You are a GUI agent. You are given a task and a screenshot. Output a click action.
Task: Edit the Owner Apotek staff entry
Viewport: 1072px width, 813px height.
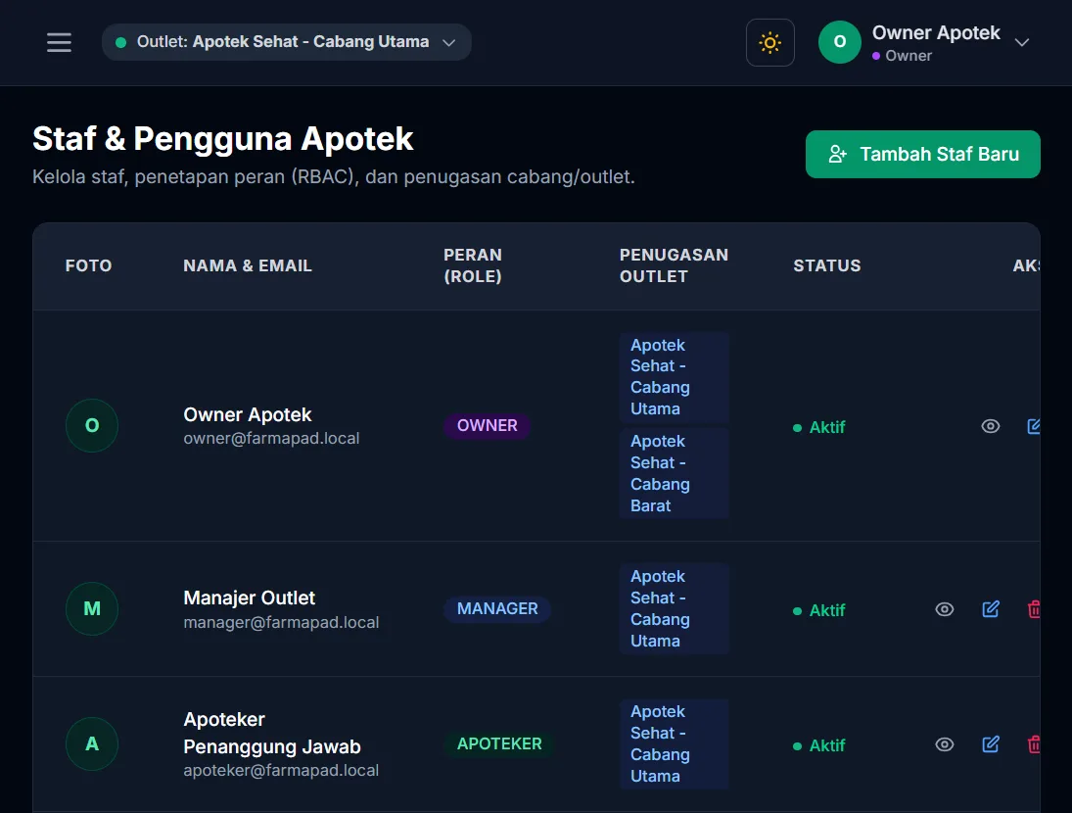tap(1034, 427)
